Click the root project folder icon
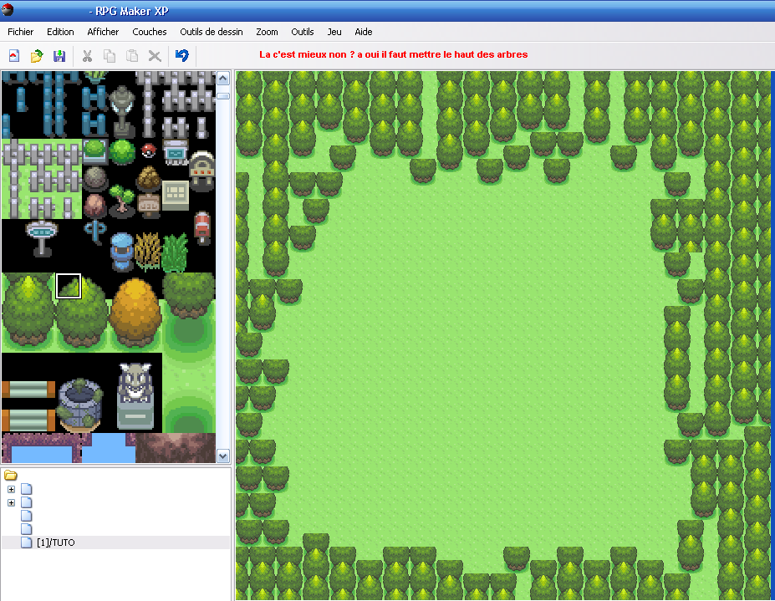This screenshot has width=775, height=601. pyautogui.click(x=11, y=476)
